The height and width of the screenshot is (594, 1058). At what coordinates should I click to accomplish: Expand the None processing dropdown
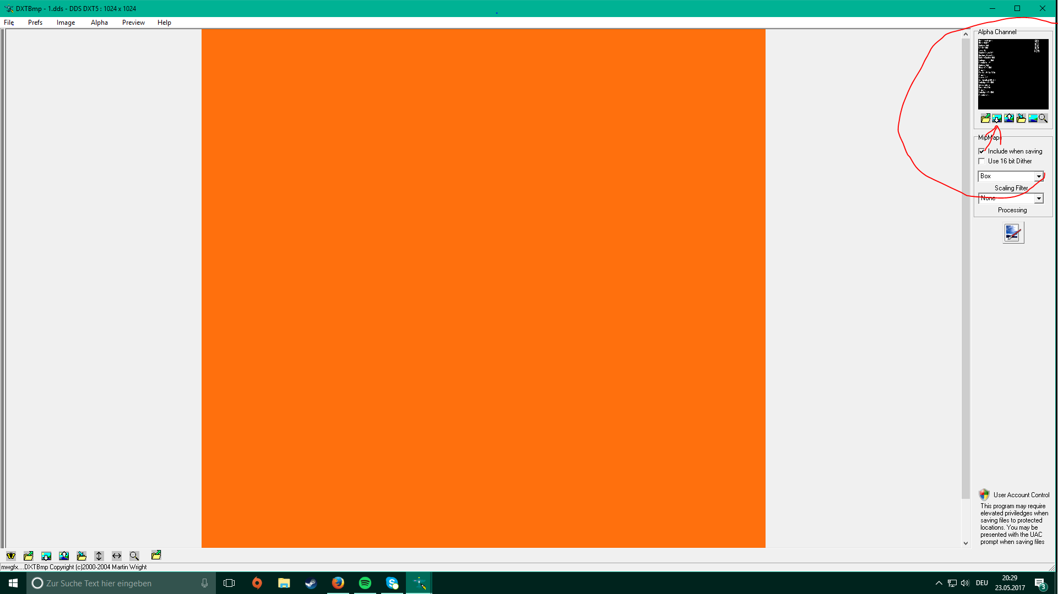click(x=1039, y=199)
